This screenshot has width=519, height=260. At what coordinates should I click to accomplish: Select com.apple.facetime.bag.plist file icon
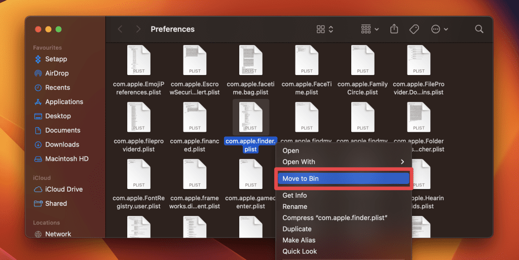tap(250, 60)
